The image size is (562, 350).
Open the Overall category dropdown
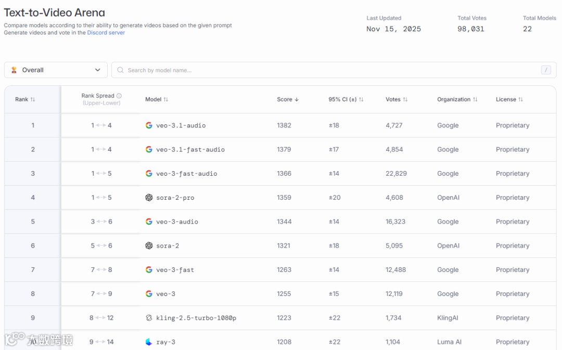coord(56,70)
